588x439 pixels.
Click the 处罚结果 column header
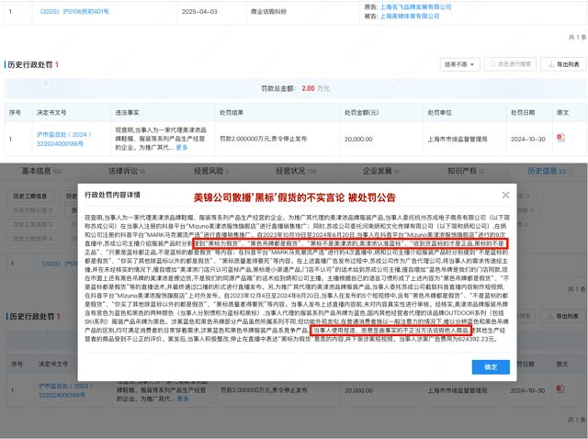point(232,112)
